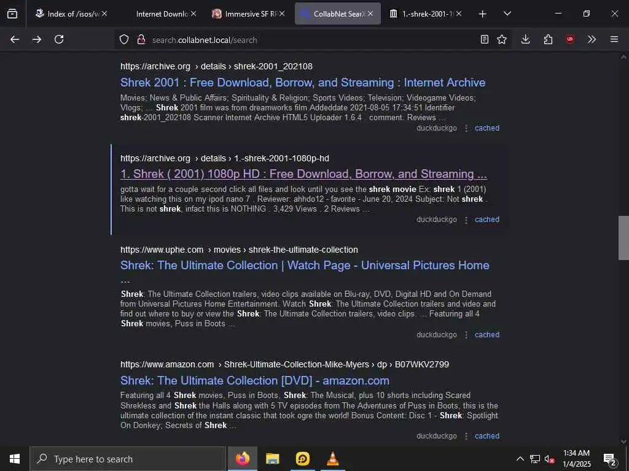Open cached link for shrek-2001_202108 result

(487, 128)
